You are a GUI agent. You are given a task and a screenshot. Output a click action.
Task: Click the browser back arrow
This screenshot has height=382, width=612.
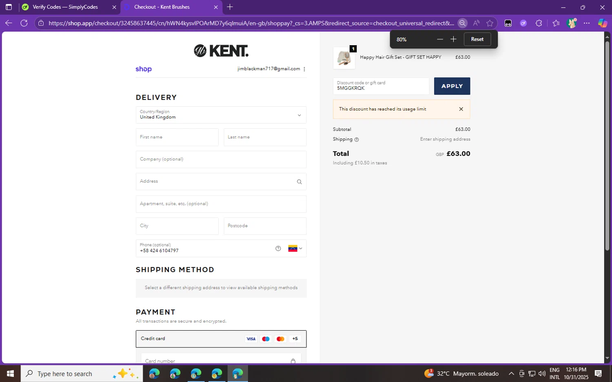9,23
